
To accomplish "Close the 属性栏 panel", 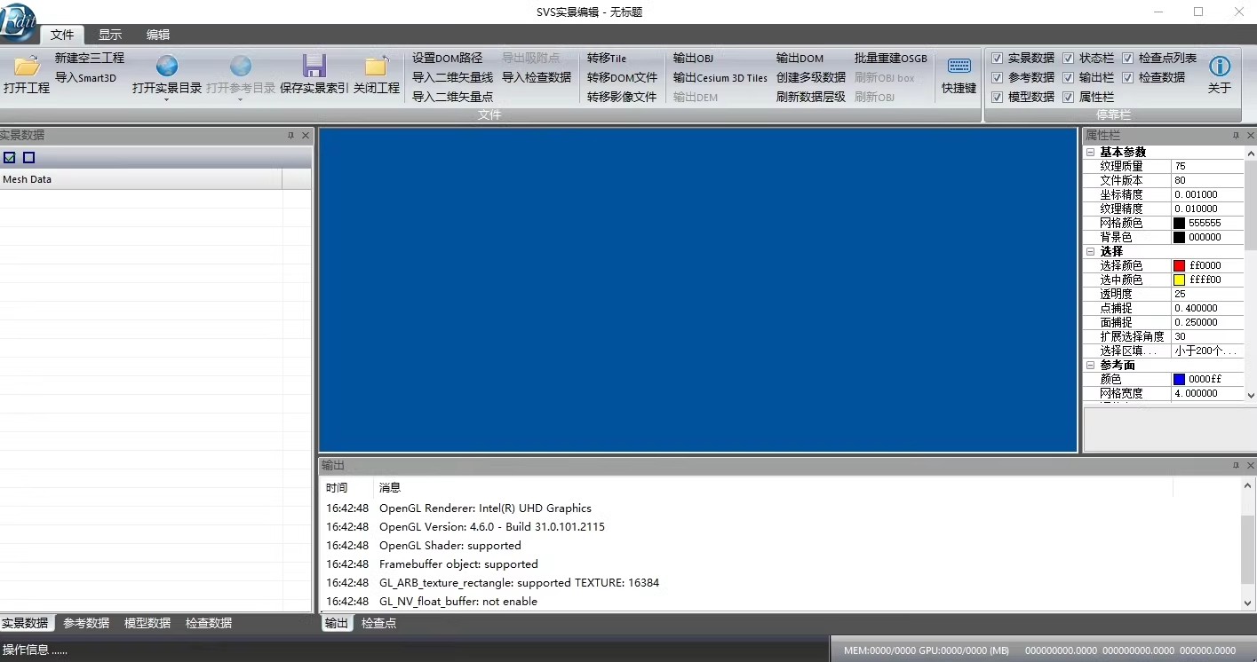I will (x=1251, y=136).
